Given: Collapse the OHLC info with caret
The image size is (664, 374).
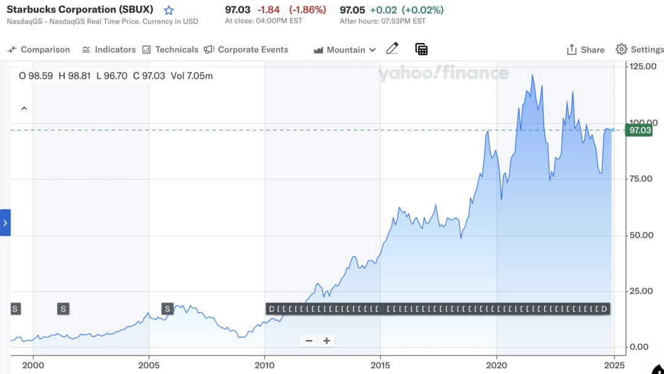Looking at the screenshot, I should [x=24, y=108].
